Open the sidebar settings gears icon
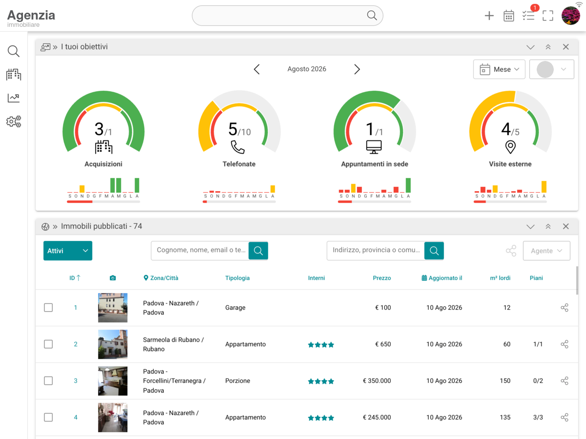 (14, 121)
